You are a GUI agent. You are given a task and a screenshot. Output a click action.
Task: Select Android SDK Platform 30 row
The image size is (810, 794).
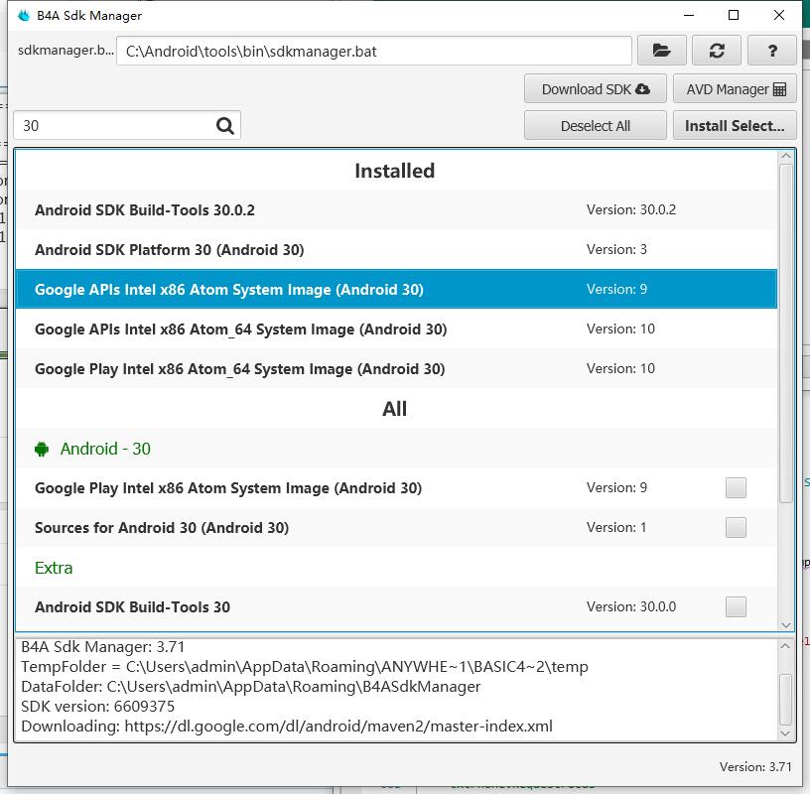[396, 249]
